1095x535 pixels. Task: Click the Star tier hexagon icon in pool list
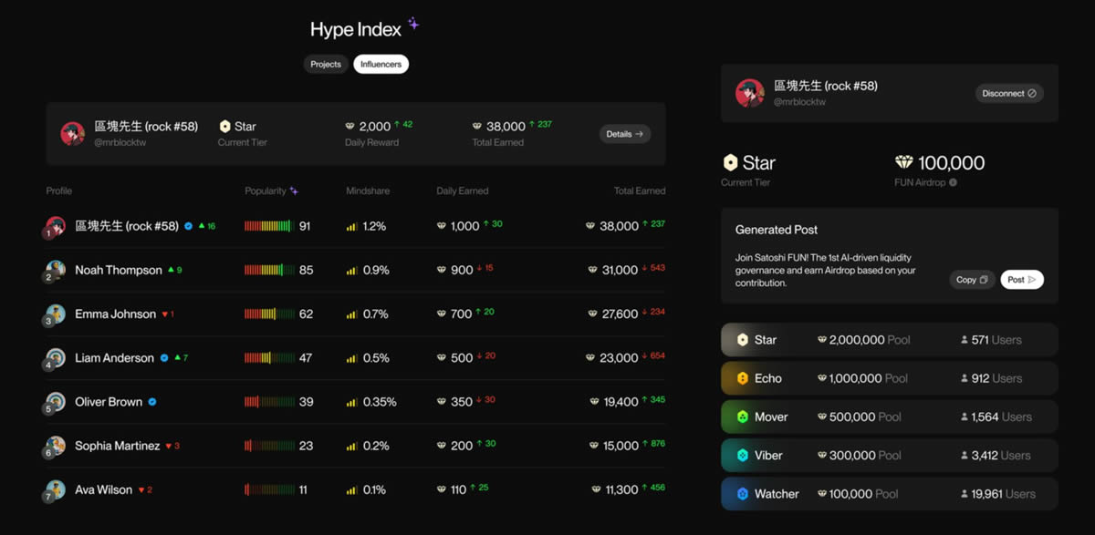click(743, 340)
